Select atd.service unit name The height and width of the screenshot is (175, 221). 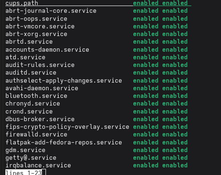25,57
